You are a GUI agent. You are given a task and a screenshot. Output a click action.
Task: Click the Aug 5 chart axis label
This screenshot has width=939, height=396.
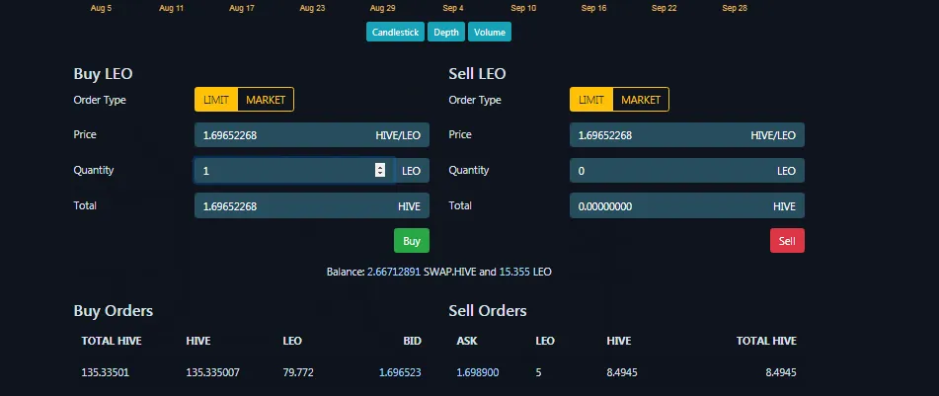(101, 8)
